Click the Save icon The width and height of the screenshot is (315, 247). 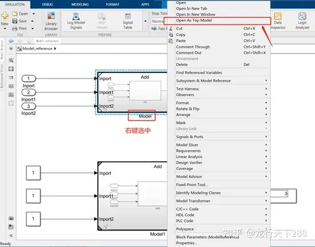pyautogui.click(x=15, y=21)
